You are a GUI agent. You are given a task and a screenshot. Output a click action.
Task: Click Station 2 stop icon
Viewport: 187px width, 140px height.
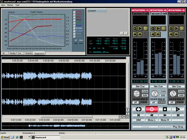pos(153,29)
